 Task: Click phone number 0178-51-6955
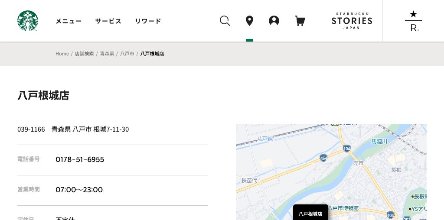point(80,159)
